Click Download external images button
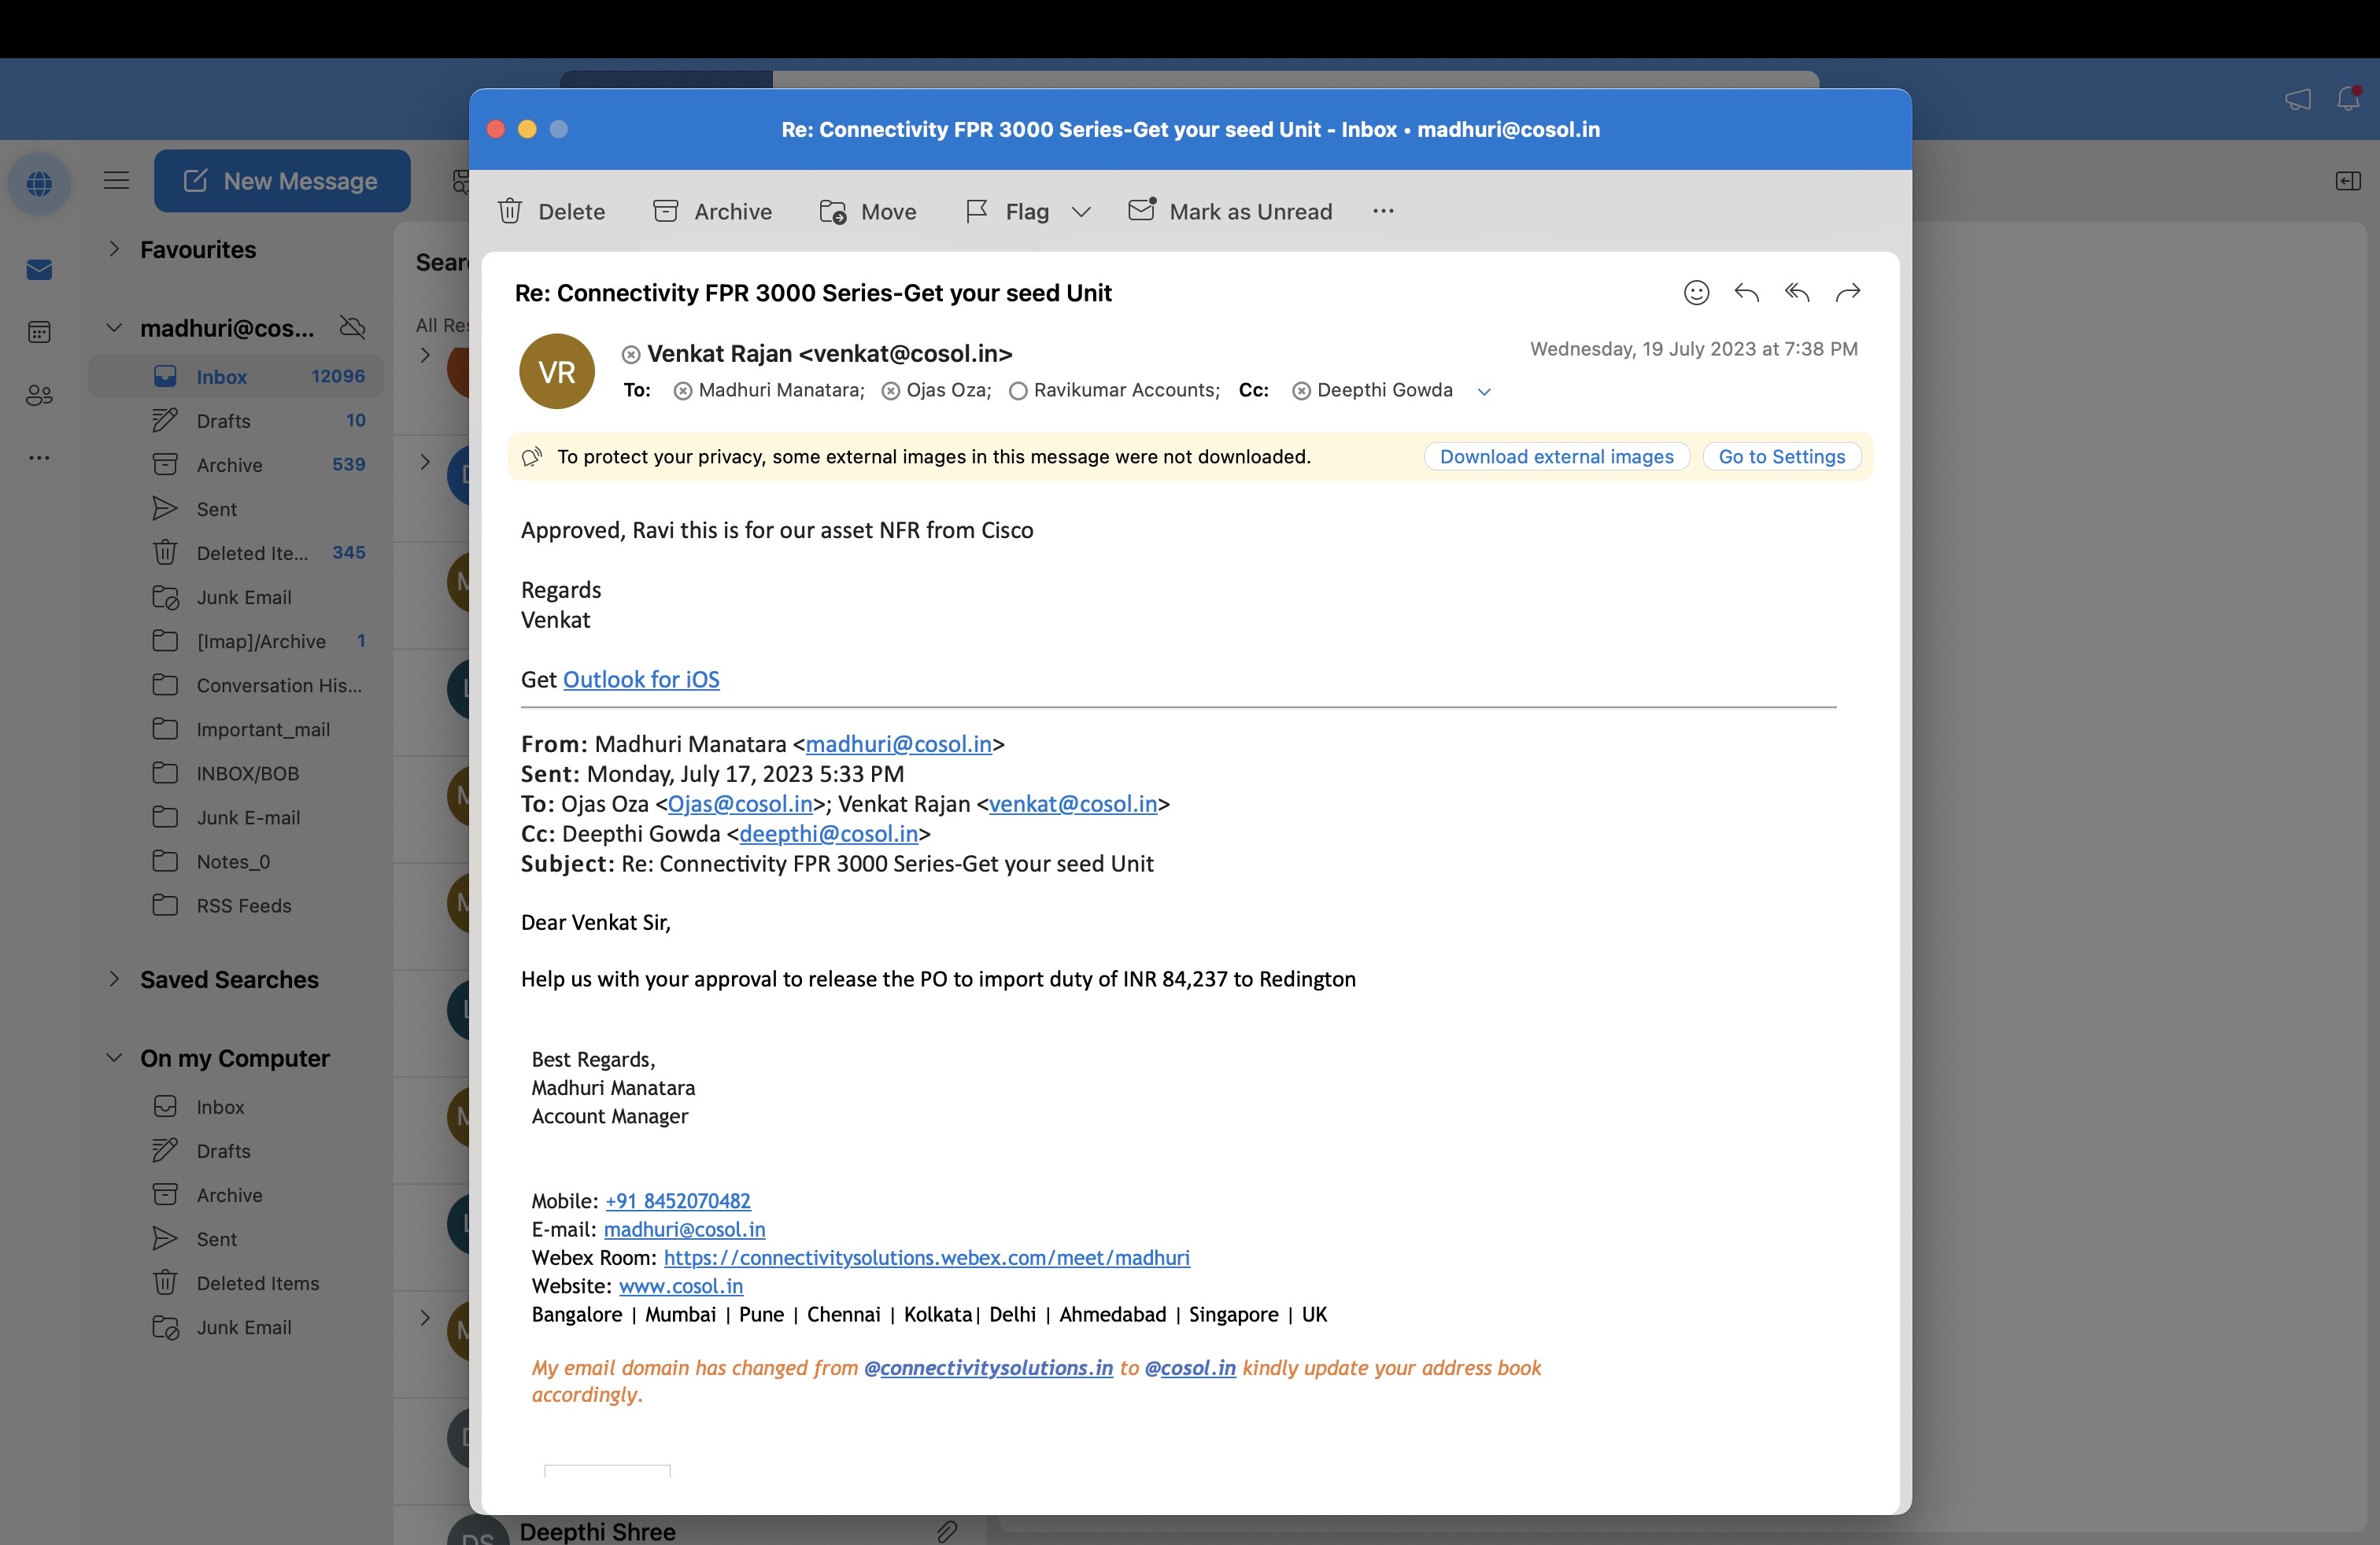This screenshot has width=2380, height=1545. click(x=1556, y=457)
